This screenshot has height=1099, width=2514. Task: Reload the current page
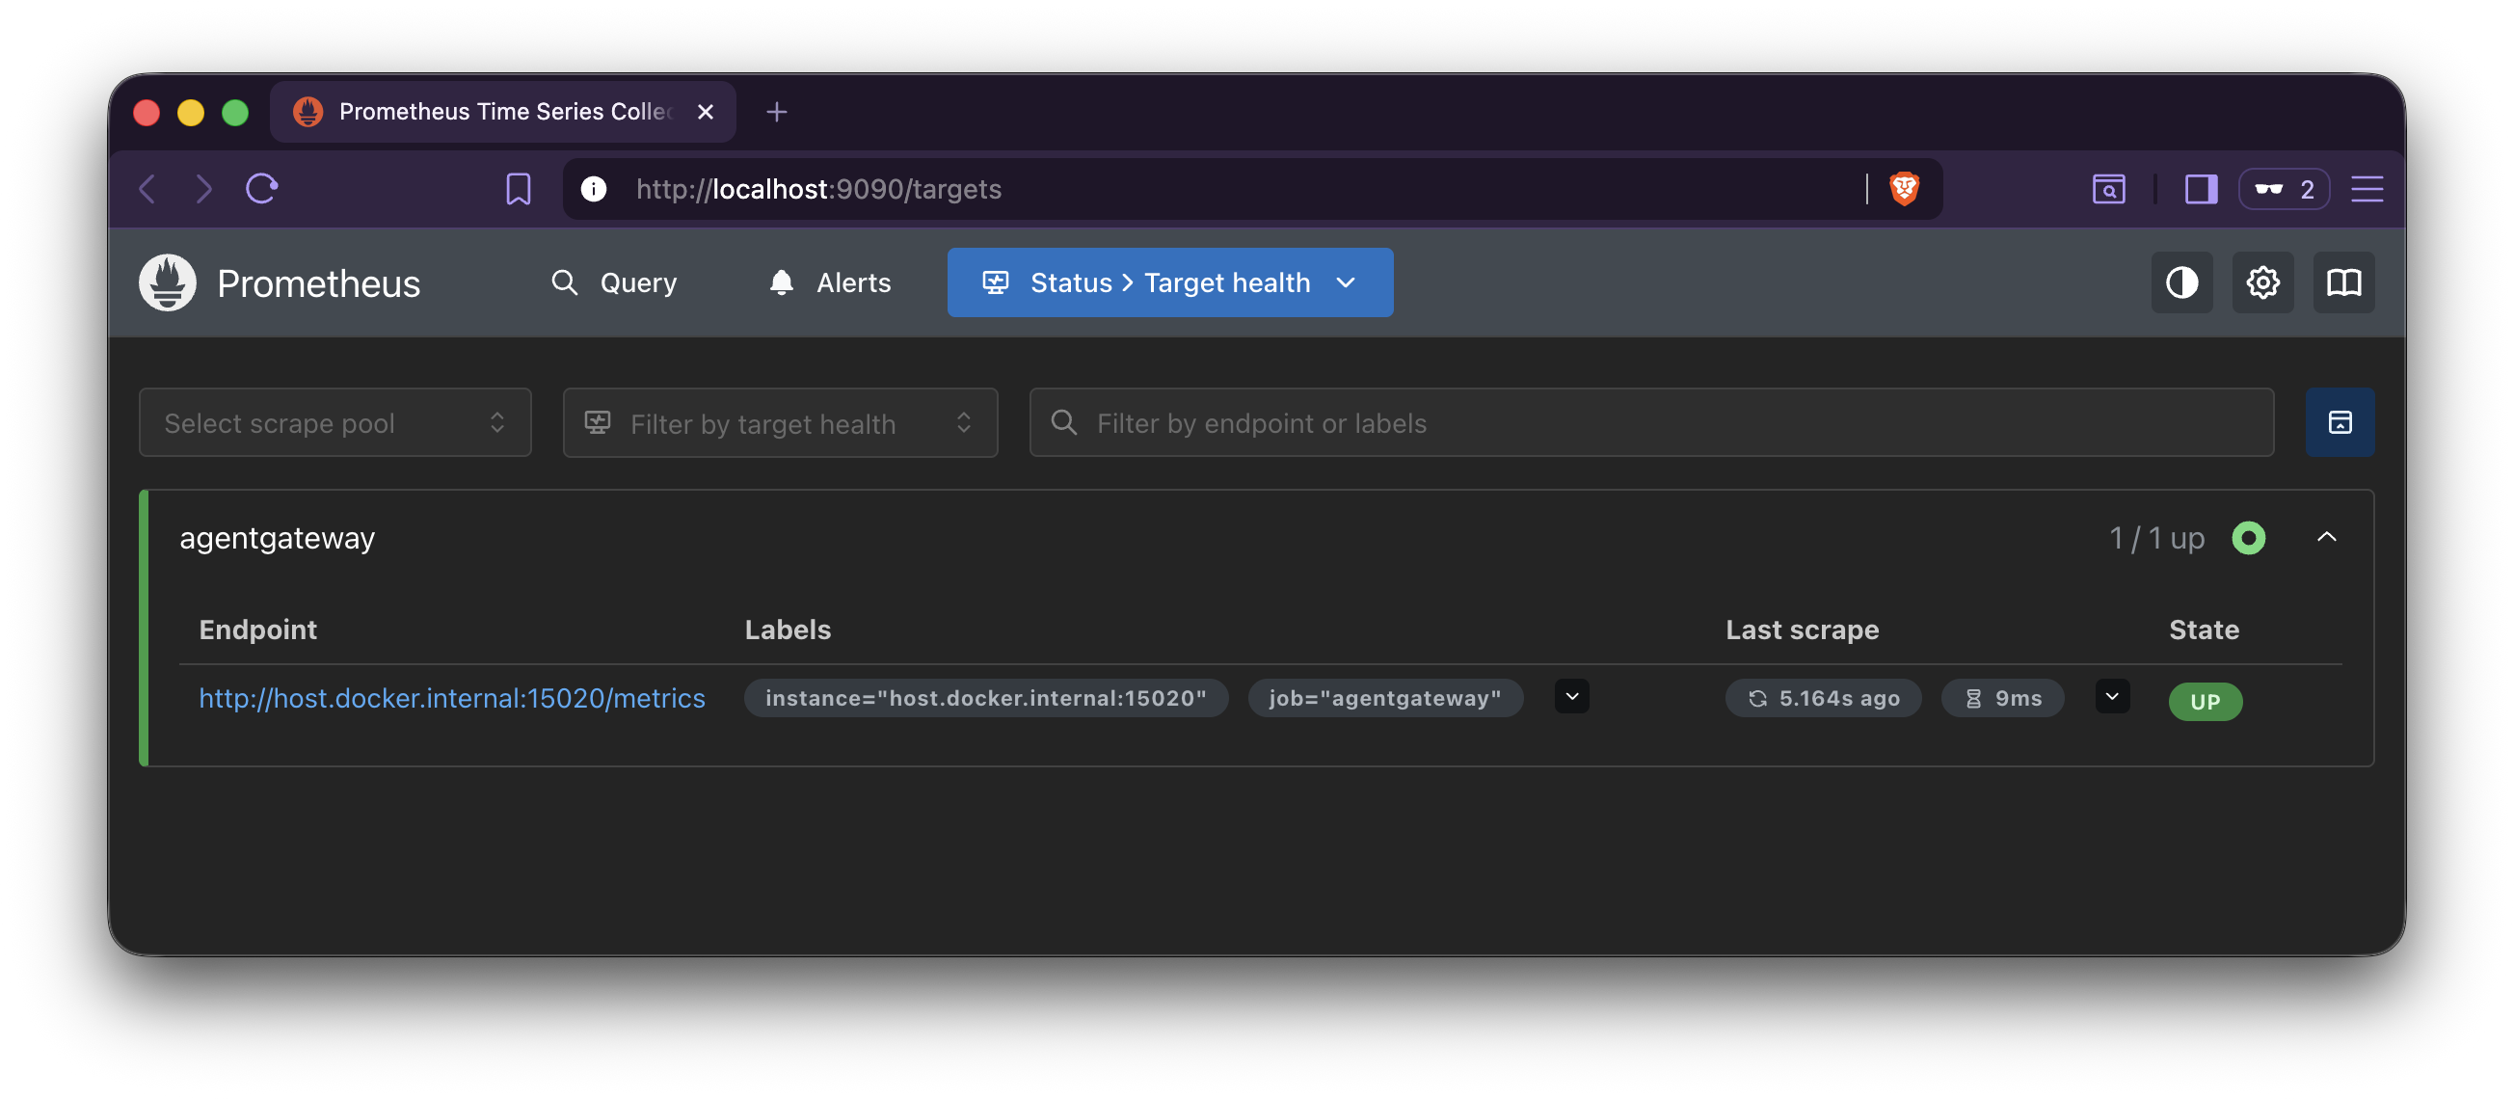[x=261, y=188]
